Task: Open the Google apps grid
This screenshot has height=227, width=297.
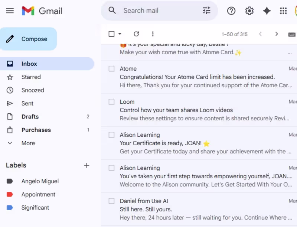Action: (283, 11)
